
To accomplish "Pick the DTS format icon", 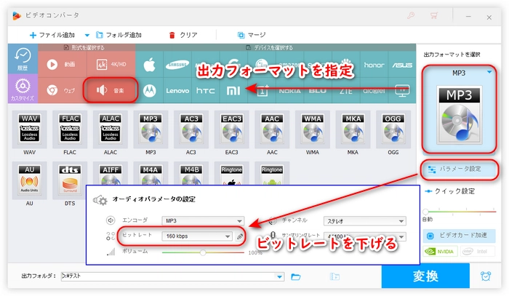I will pos(69,178).
